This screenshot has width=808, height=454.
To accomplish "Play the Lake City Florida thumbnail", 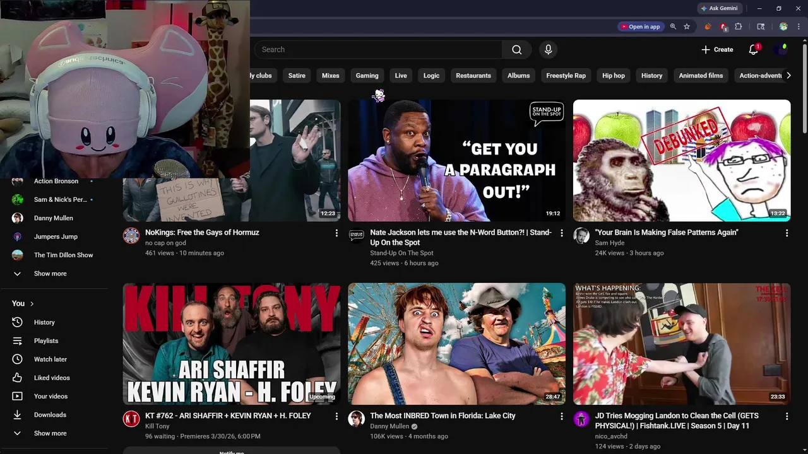I will click(456, 344).
